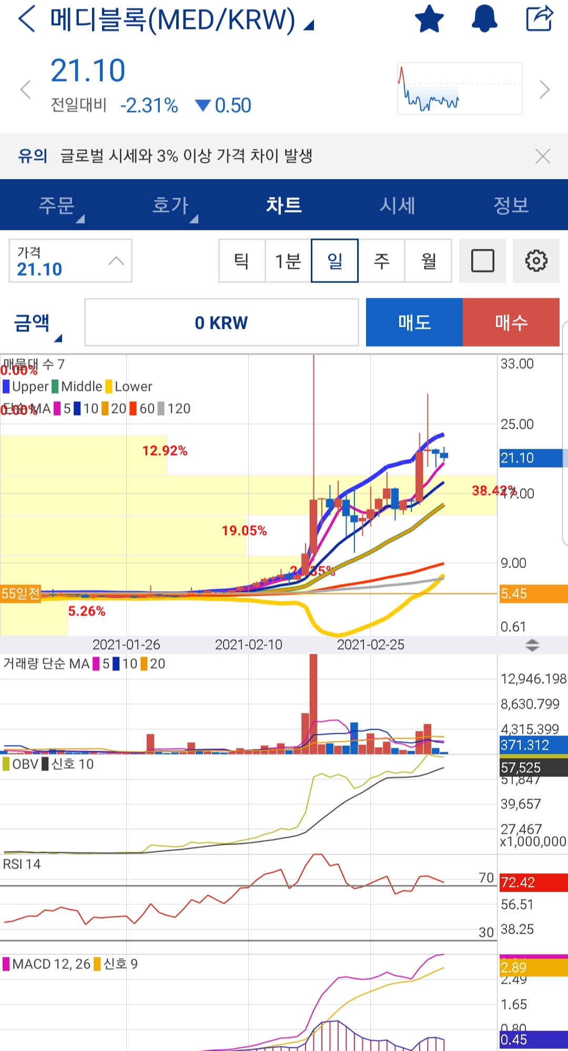Tap the 12.92% volume profile label
The height and width of the screenshot is (1051, 568).
tap(165, 451)
